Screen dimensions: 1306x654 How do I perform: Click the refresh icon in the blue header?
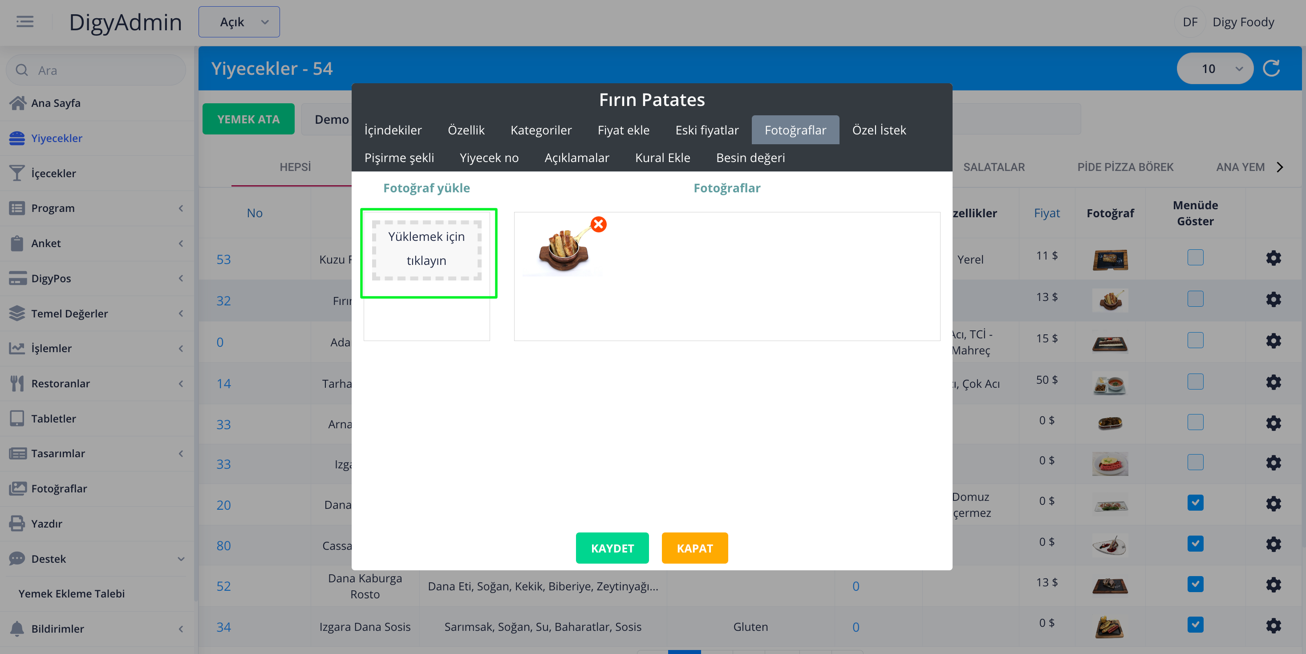1271,69
